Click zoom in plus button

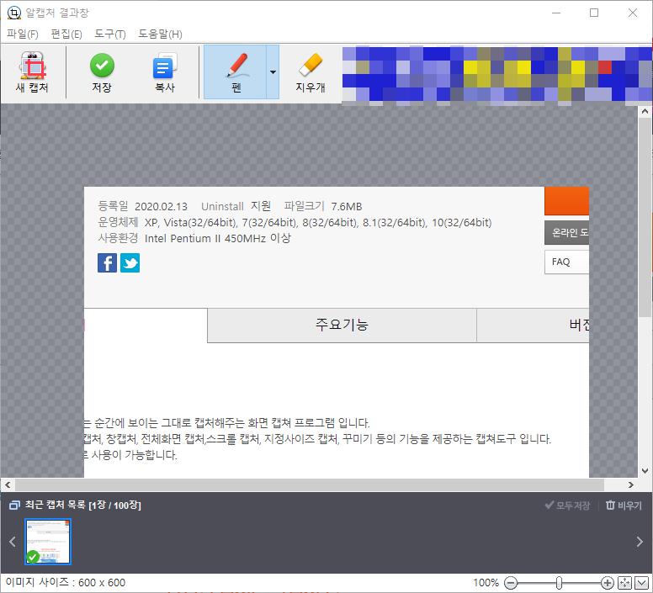(608, 583)
